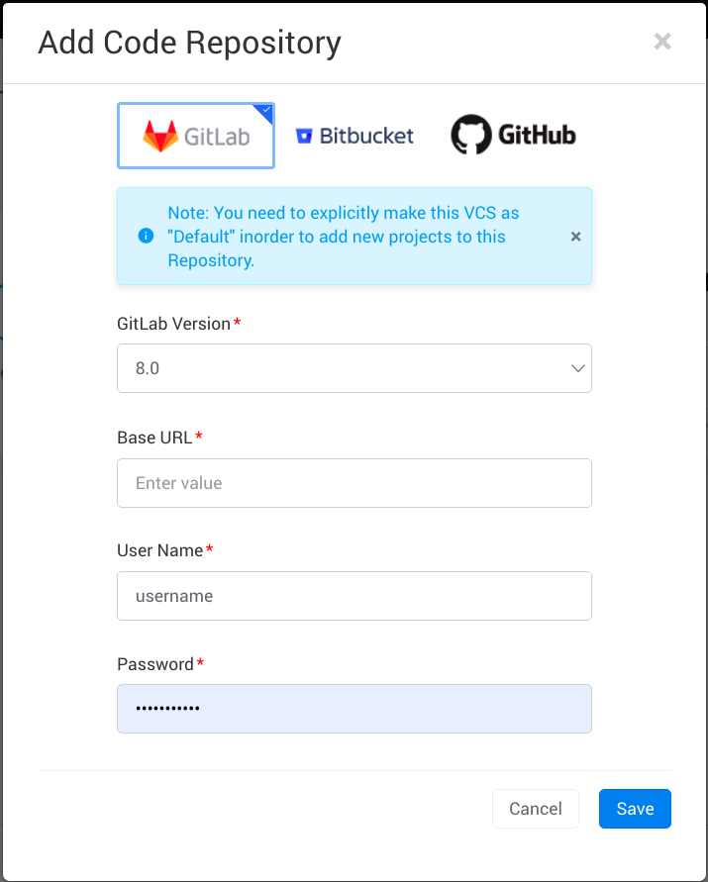Click the Password label text
The image size is (708, 882).
tap(155, 664)
